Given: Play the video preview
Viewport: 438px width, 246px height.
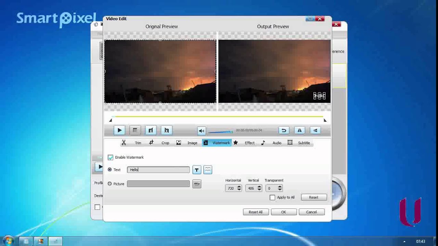Looking at the screenshot, I should tap(119, 130).
